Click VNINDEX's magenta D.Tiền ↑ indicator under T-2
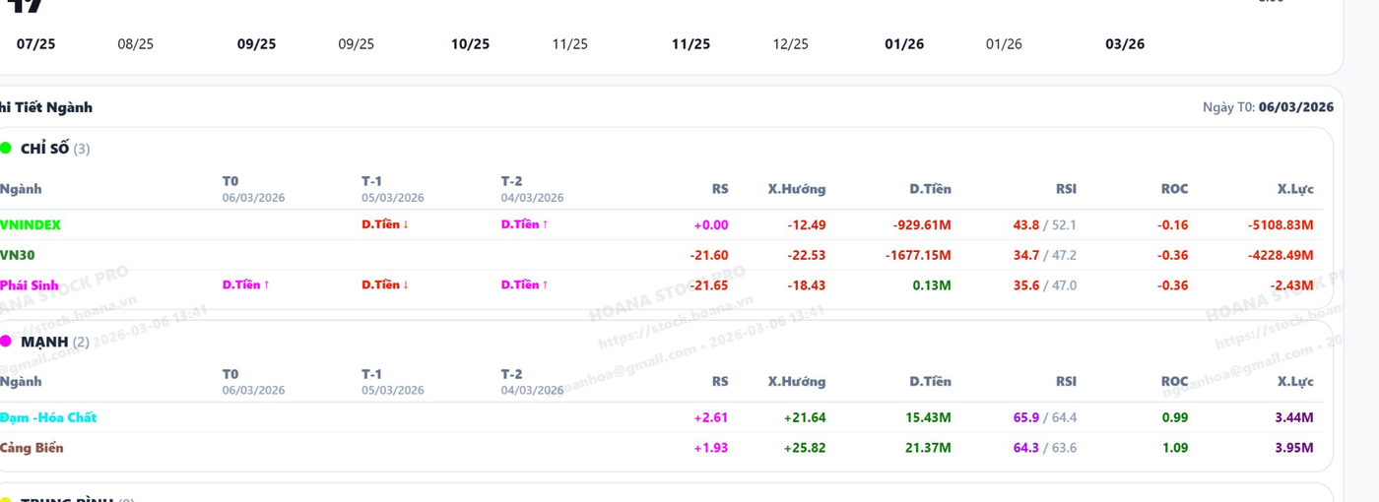This screenshot has height=502, width=1379. click(x=524, y=224)
